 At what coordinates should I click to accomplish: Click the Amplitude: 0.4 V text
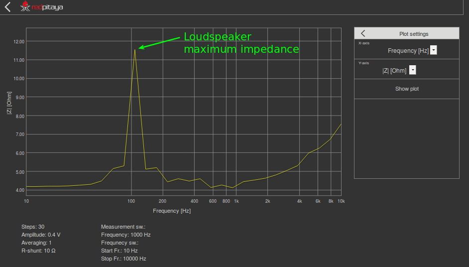click(41, 235)
